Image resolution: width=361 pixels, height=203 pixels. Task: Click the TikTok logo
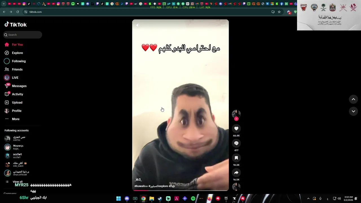tap(16, 25)
